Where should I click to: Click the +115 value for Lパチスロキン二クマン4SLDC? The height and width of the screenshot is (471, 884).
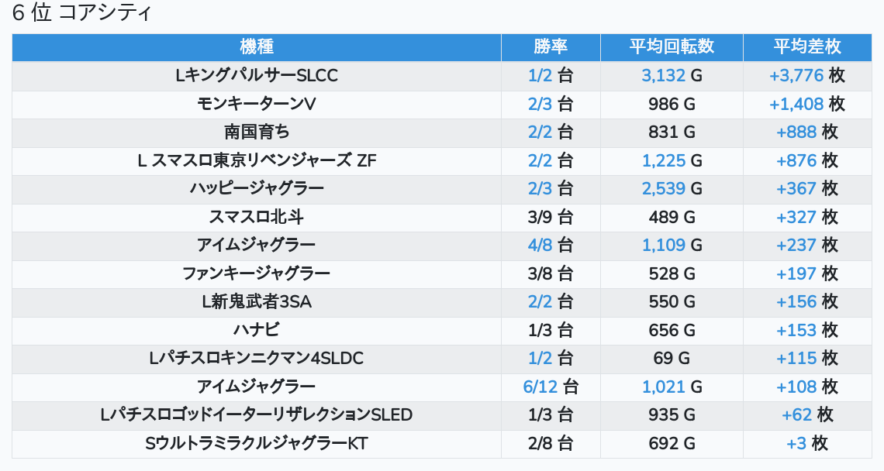click(796, 358)
